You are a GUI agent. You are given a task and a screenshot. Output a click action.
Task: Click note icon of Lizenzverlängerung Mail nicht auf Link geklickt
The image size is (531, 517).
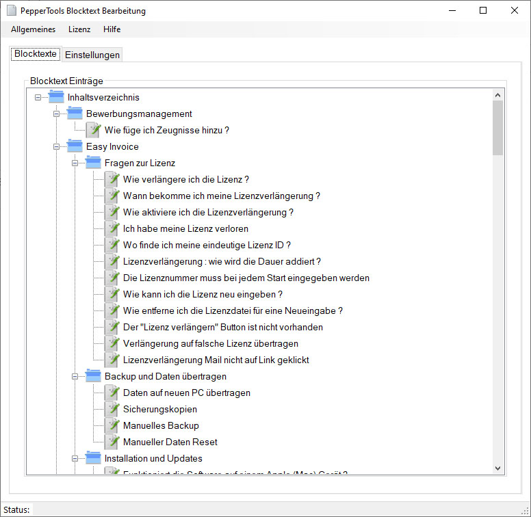(x=112, y=360)
